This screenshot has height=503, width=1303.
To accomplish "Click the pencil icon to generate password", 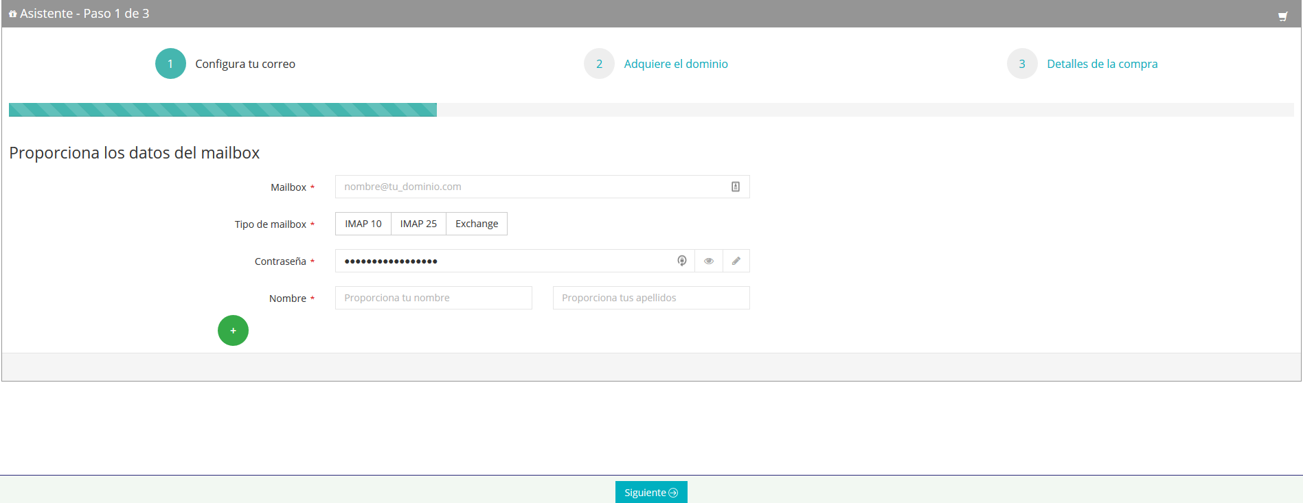I will point(736,261).
